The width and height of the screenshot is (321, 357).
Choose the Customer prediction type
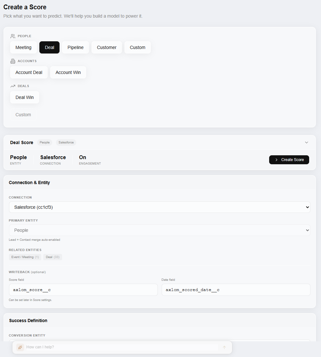tap(107, 47)
